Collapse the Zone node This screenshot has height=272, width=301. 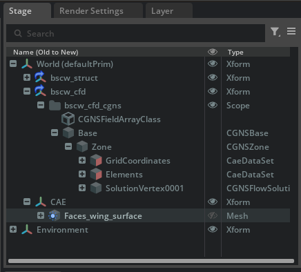coord(68,146)
